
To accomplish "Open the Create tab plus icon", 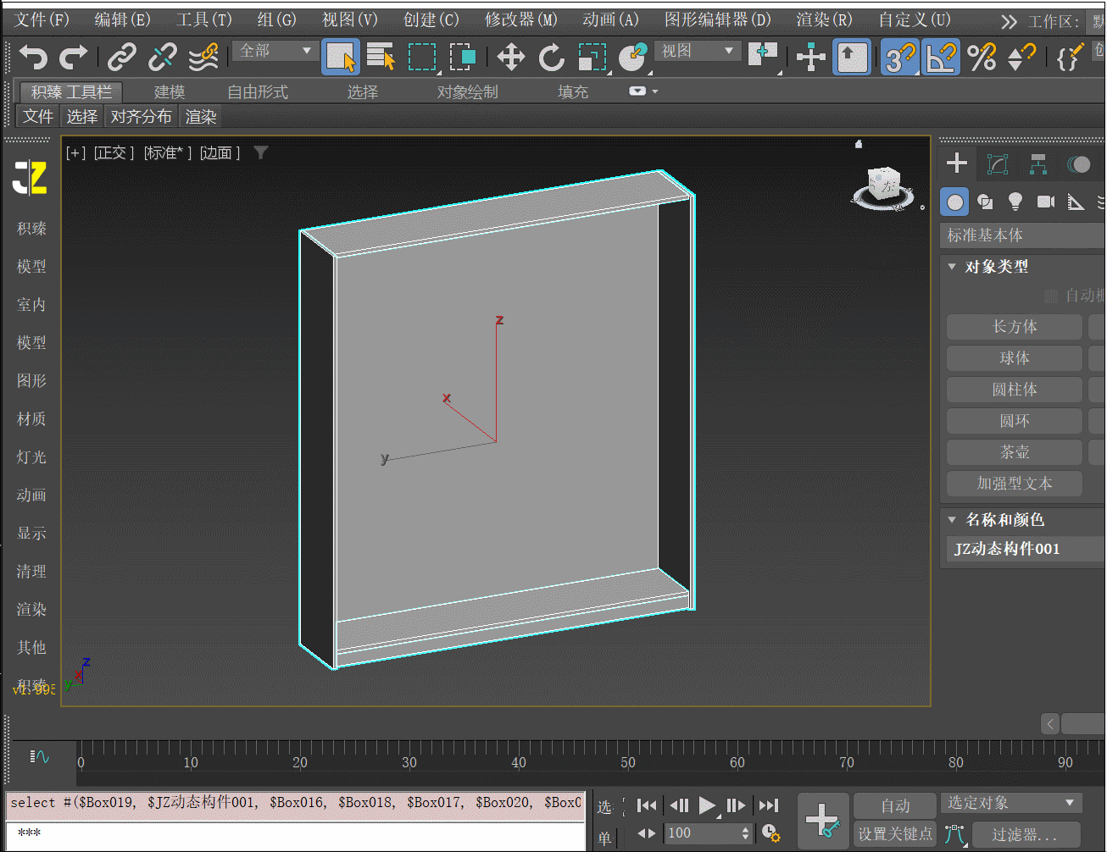I will pos(957,163).
